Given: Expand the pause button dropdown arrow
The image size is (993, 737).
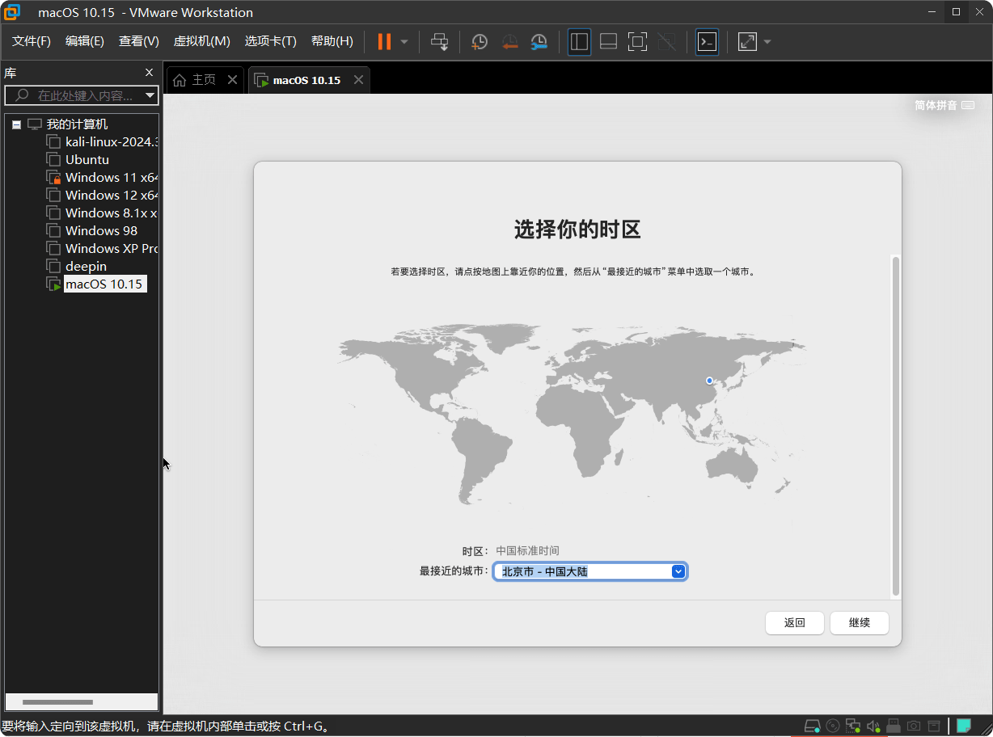Looking at the screenshot, I should click(403, 41).
